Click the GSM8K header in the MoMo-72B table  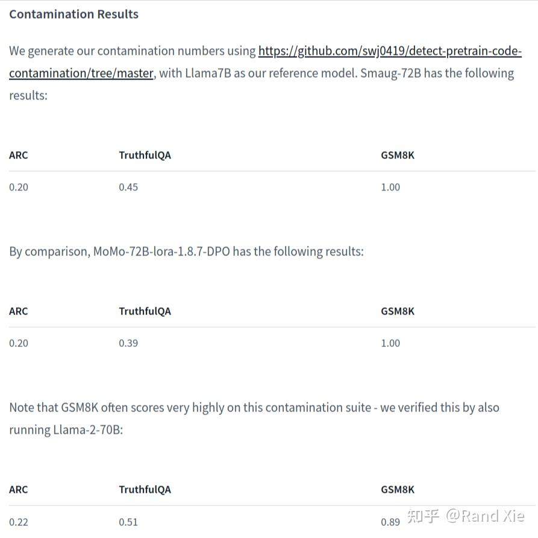coord(398,311)
